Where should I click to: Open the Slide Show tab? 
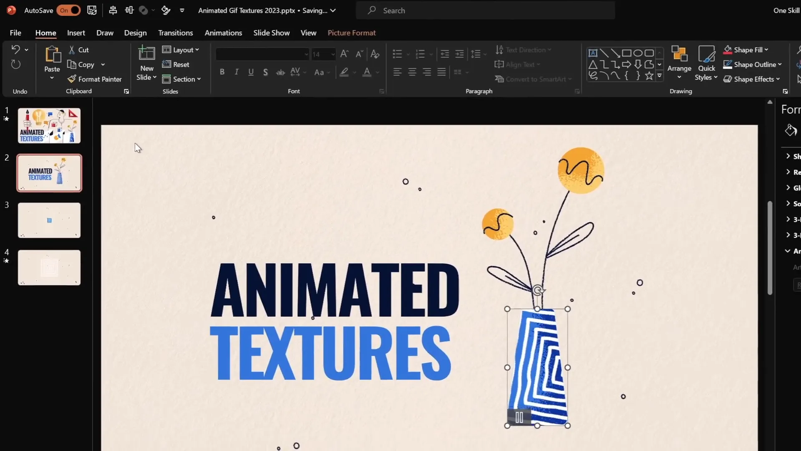click(271, 33)
